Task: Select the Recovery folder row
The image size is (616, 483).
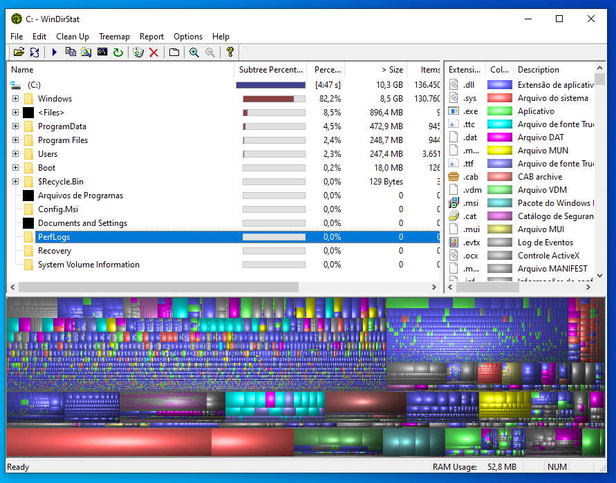Action: (223, 251)
